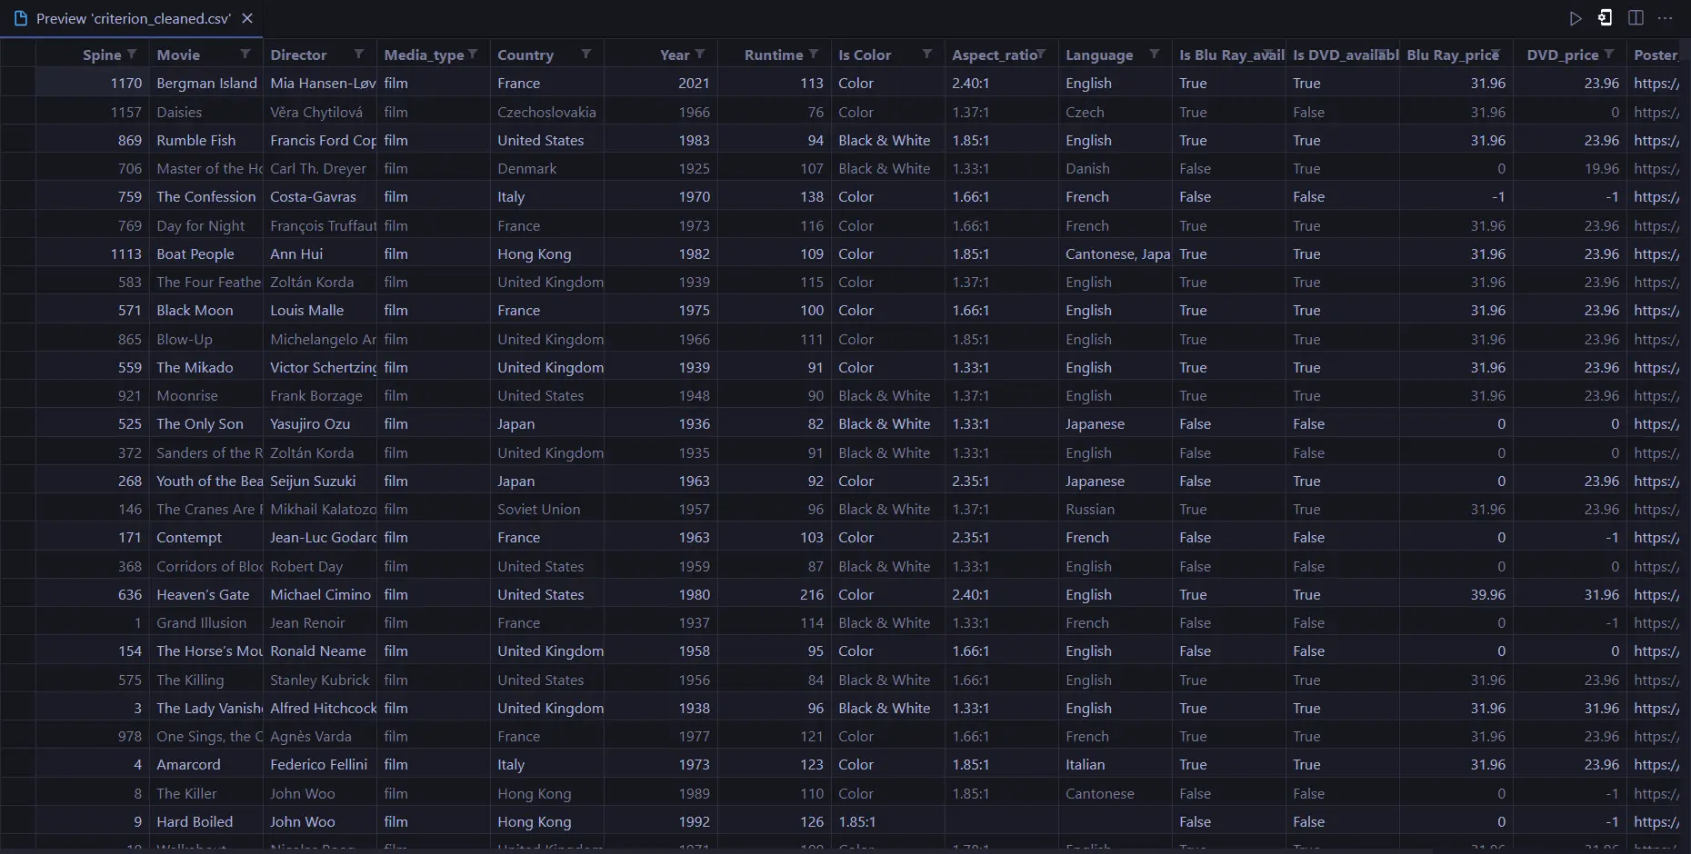Click 'The Mikado' movie cell
Screen dimensions: 1691x854
click(x=206, y=367)
